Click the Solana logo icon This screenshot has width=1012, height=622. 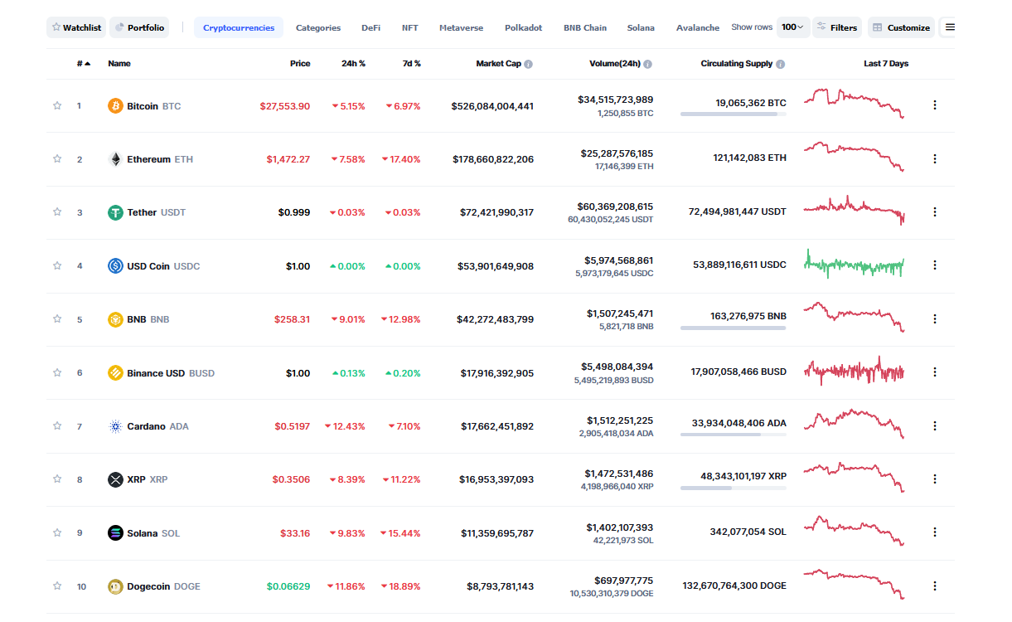point(115,533)
